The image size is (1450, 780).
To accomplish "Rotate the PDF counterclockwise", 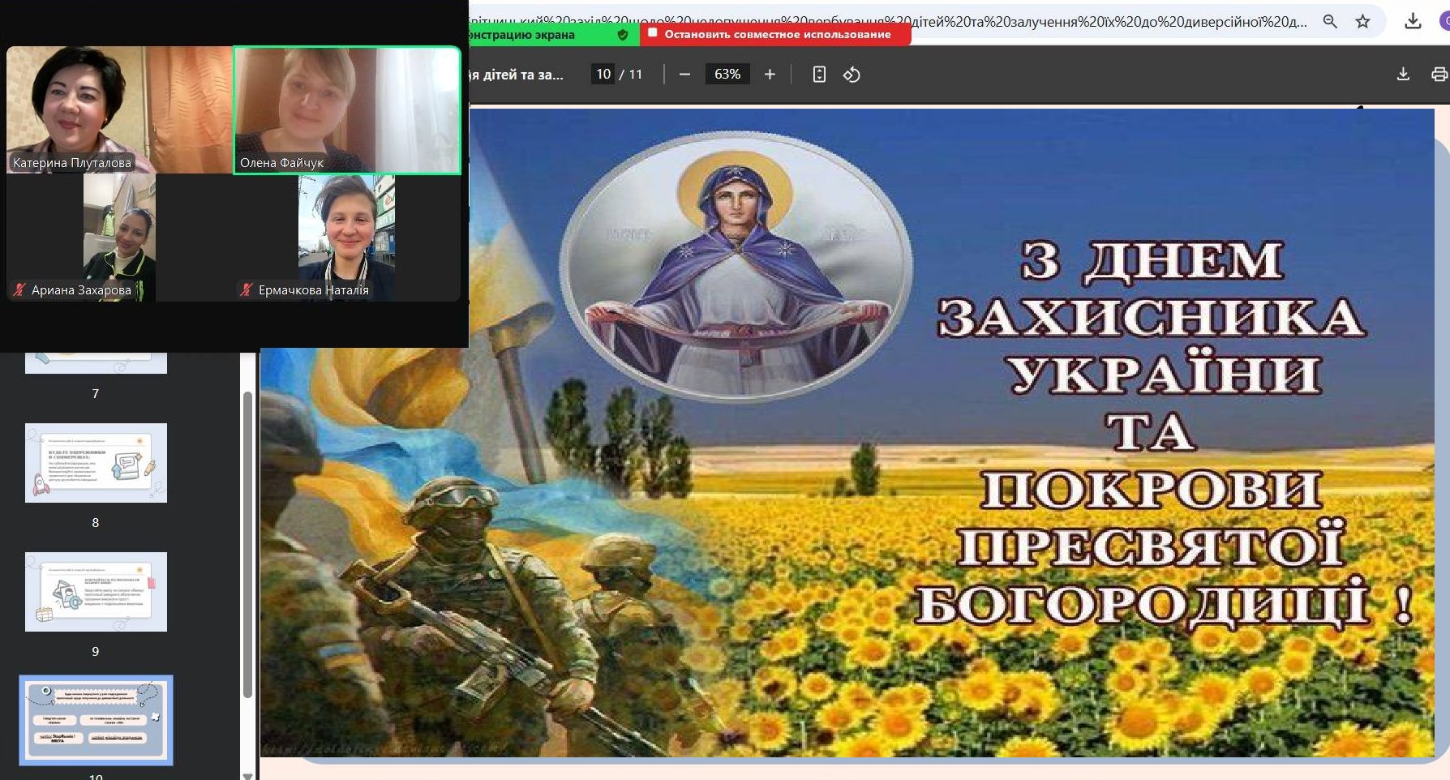I will pyautogui.click(x=852, y=75).
